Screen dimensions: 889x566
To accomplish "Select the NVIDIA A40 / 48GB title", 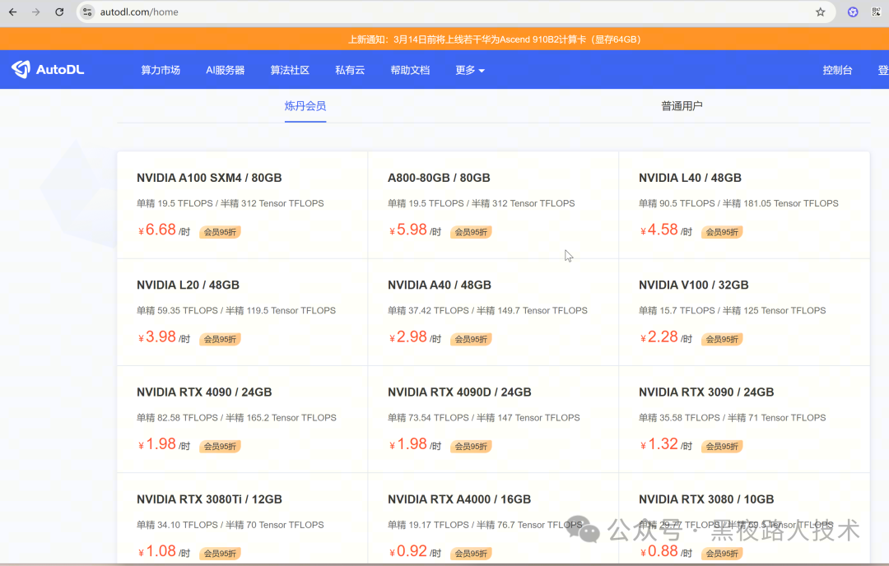I will 440,285.
